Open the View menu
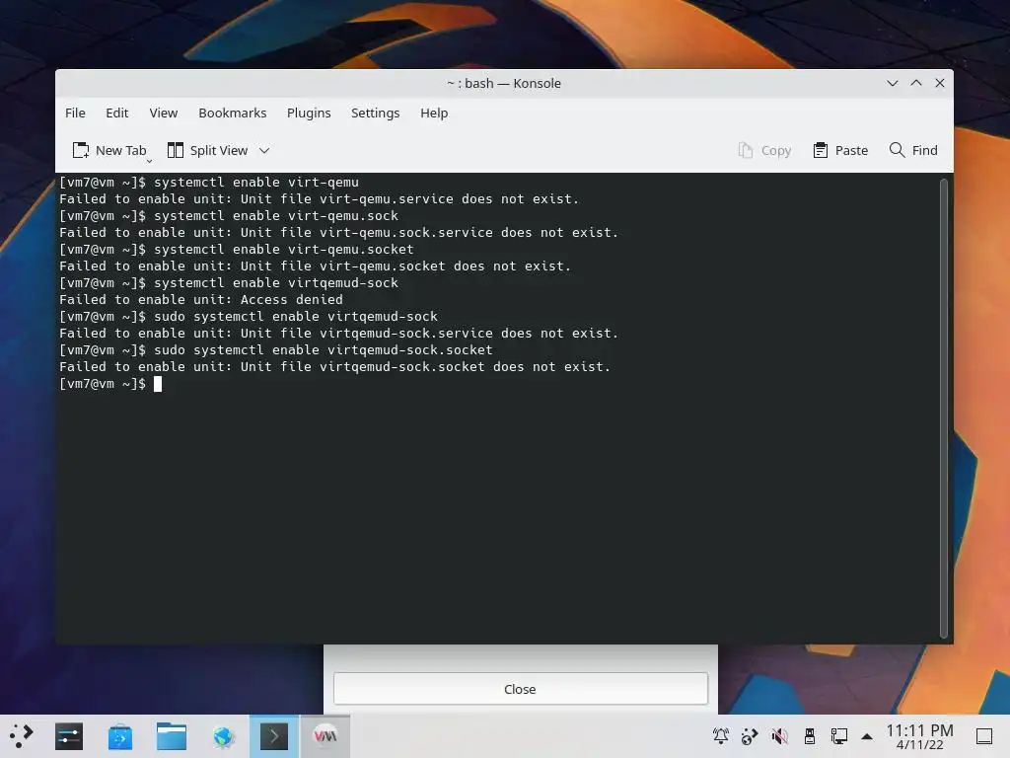 point(163,113)
